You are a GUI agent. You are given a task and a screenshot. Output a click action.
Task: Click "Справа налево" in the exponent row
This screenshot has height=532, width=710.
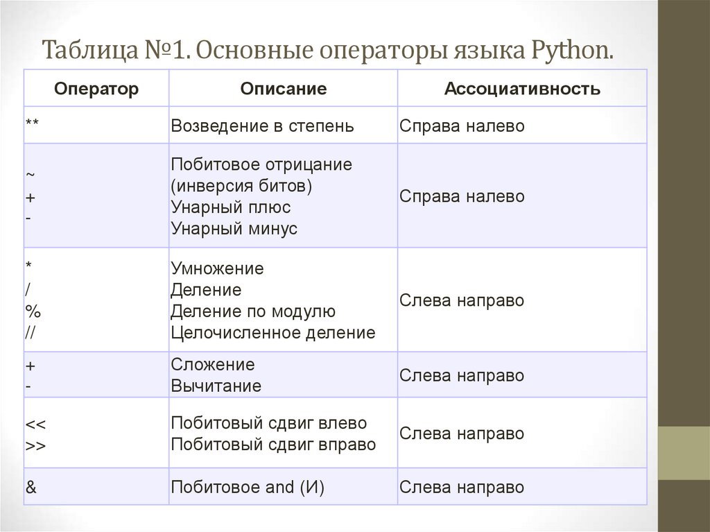tap(462, 126)
